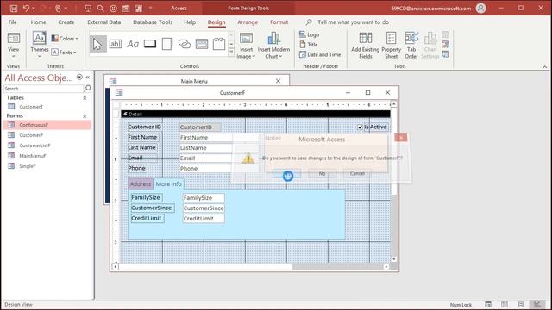Open the Database Tools tab

[153, 22]
